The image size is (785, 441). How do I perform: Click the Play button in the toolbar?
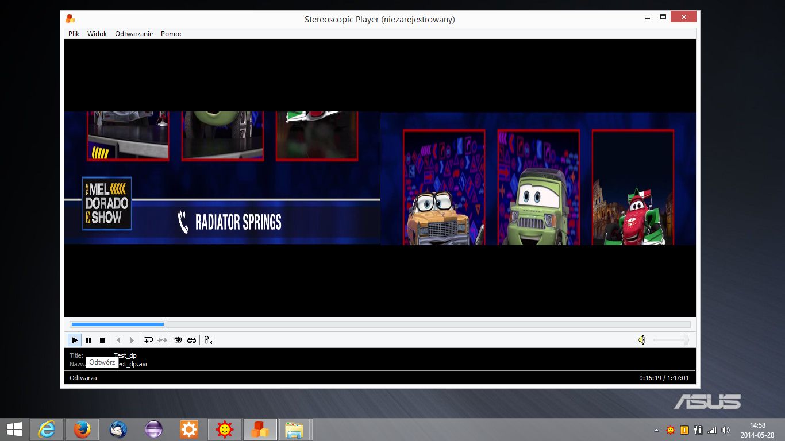click(75, 340)
